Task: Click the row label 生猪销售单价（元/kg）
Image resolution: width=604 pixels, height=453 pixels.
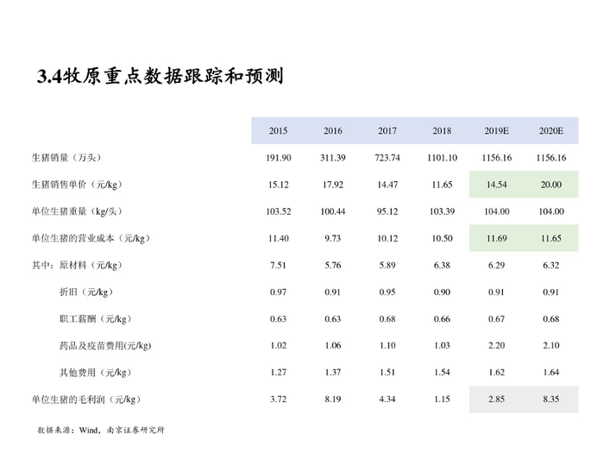Action: 77,185
